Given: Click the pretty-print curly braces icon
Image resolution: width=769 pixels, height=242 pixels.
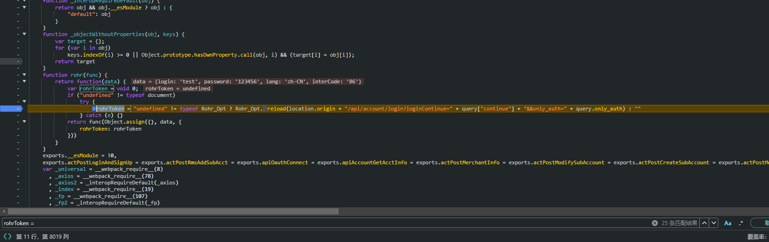Looking at the screenshot, I should tap(7, 236).
